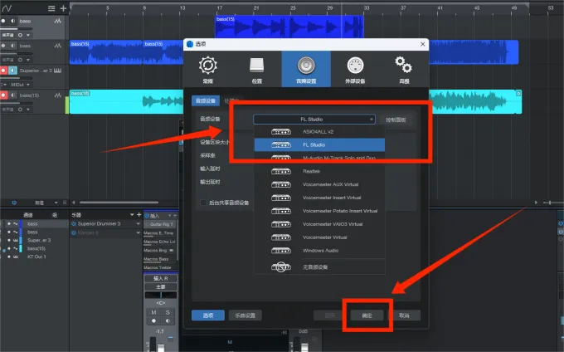Toggle visibility dot for KT Out 1 channel
Image resolution: width=564 pixels, height=352 pixels.
8,257
